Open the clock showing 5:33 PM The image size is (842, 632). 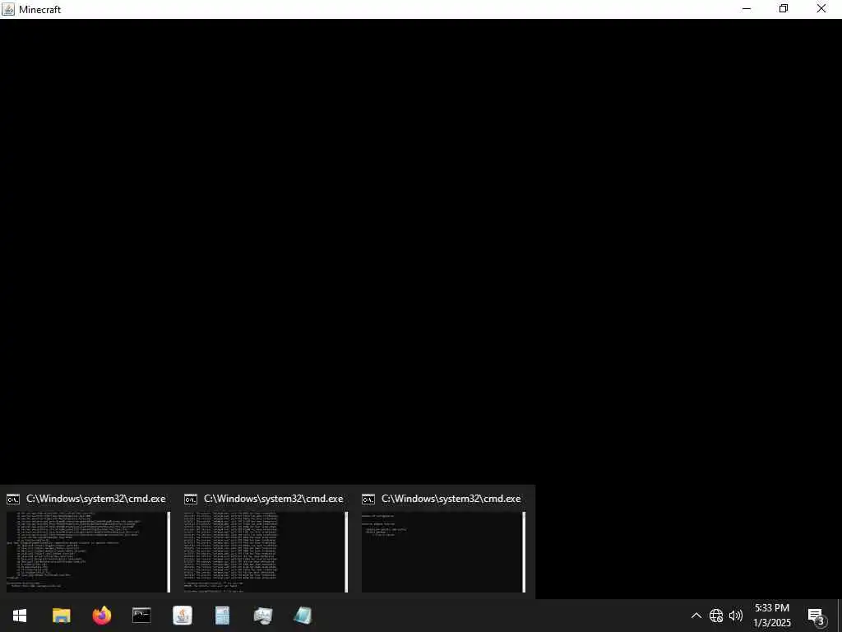coord(771,616)
